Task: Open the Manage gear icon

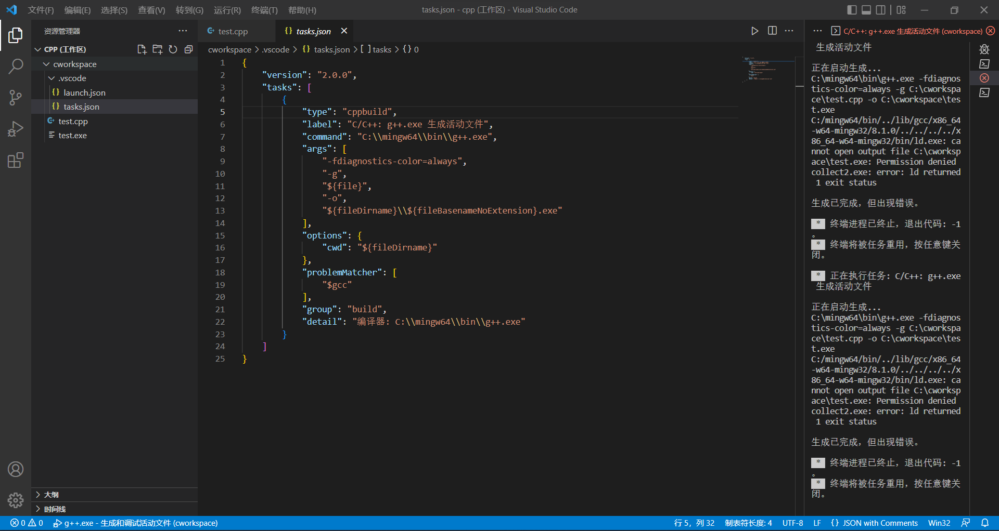Action: (16, 500)
